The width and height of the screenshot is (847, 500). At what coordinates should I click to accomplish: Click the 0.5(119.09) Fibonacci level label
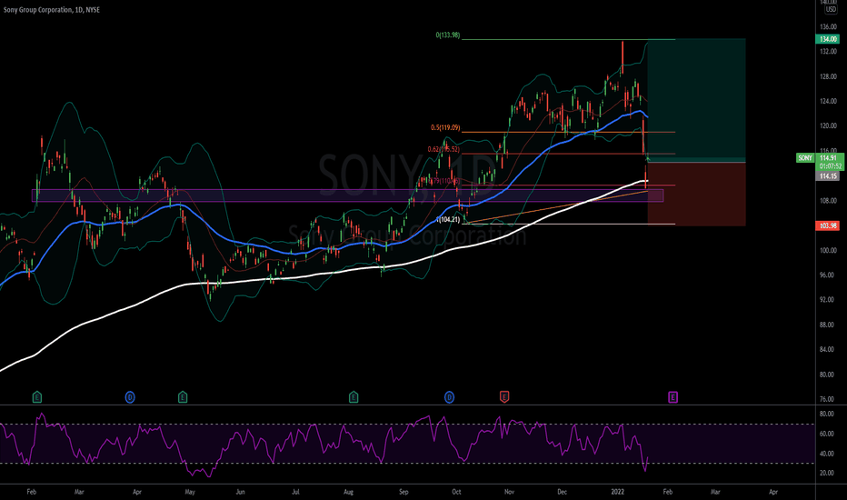coord(445,128)
